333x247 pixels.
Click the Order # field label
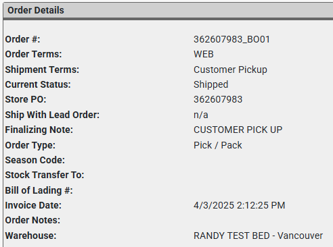(x=22, y=39)
